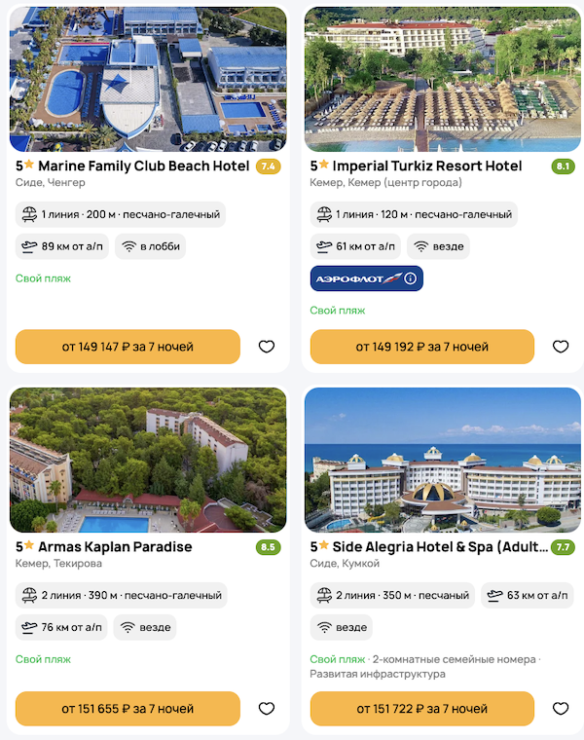Click the 7.4 rating badge

tap(268, 166)
